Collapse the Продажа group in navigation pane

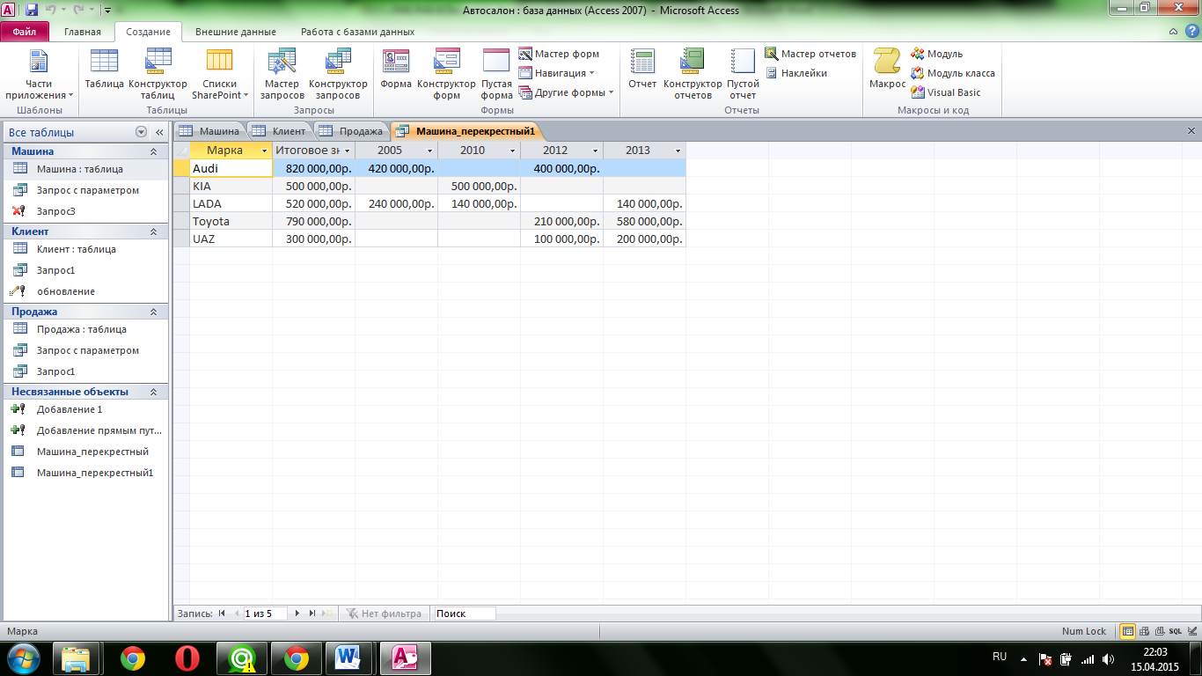coord(153,312)
